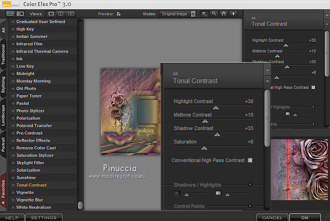Star the Polarization filter as favorite
The image size is (330, 221).
click(x=13, y=118)
